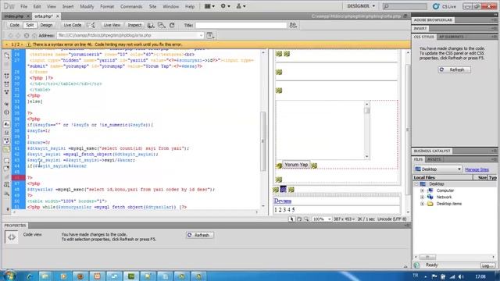Image resolution: width=500 pixels, height=281 pixels.
Task: Expand the Network tree node
Action: (x=423, y=197)
